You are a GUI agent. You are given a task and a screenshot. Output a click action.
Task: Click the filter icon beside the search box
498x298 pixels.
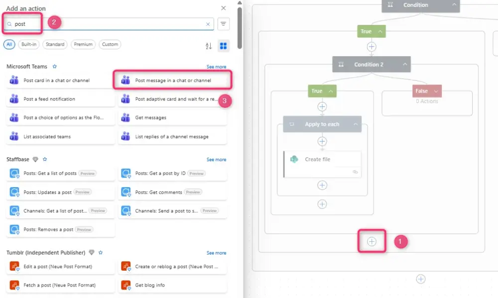tap(224, 24)
